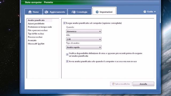Click the Salva modifiche button
This screenshot has height=96, width=171.
coord(121,84)
